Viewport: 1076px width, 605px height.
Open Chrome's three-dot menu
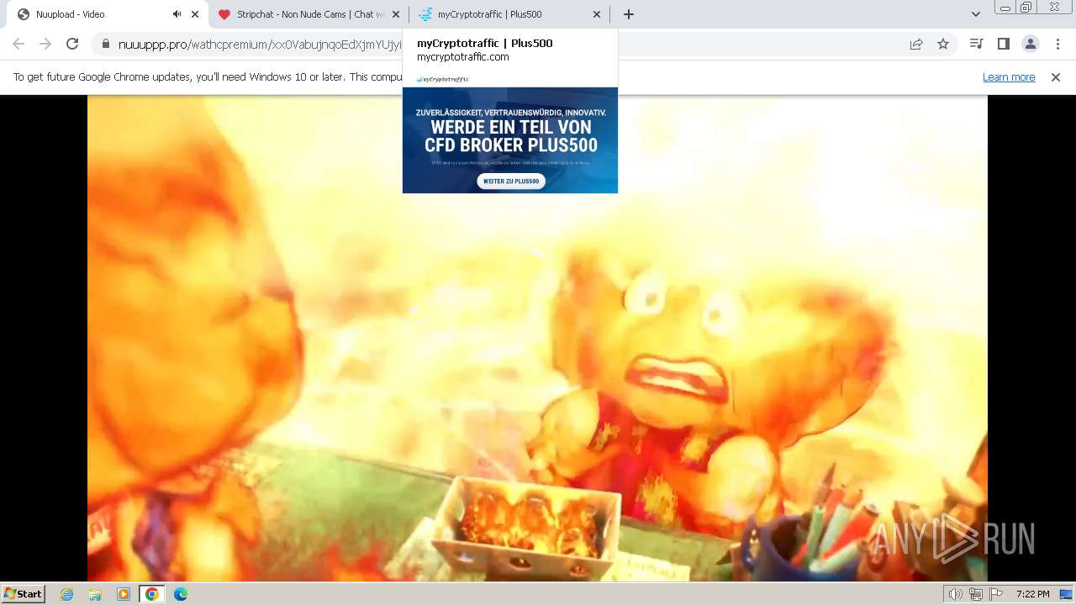tap(1058, 44)
